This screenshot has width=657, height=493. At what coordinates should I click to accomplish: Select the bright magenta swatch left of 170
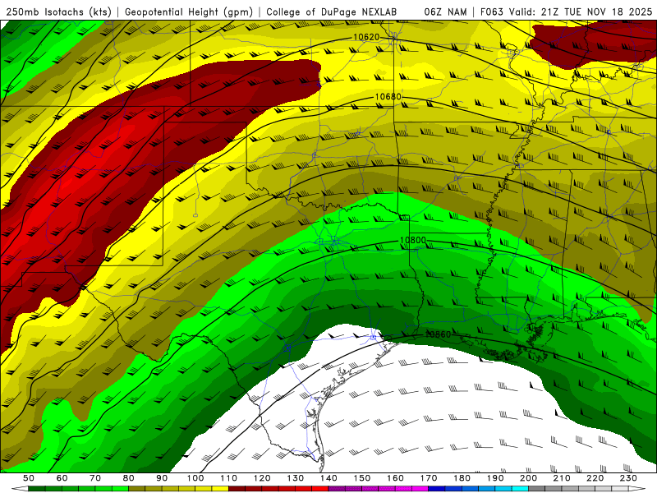coord(420,489)
